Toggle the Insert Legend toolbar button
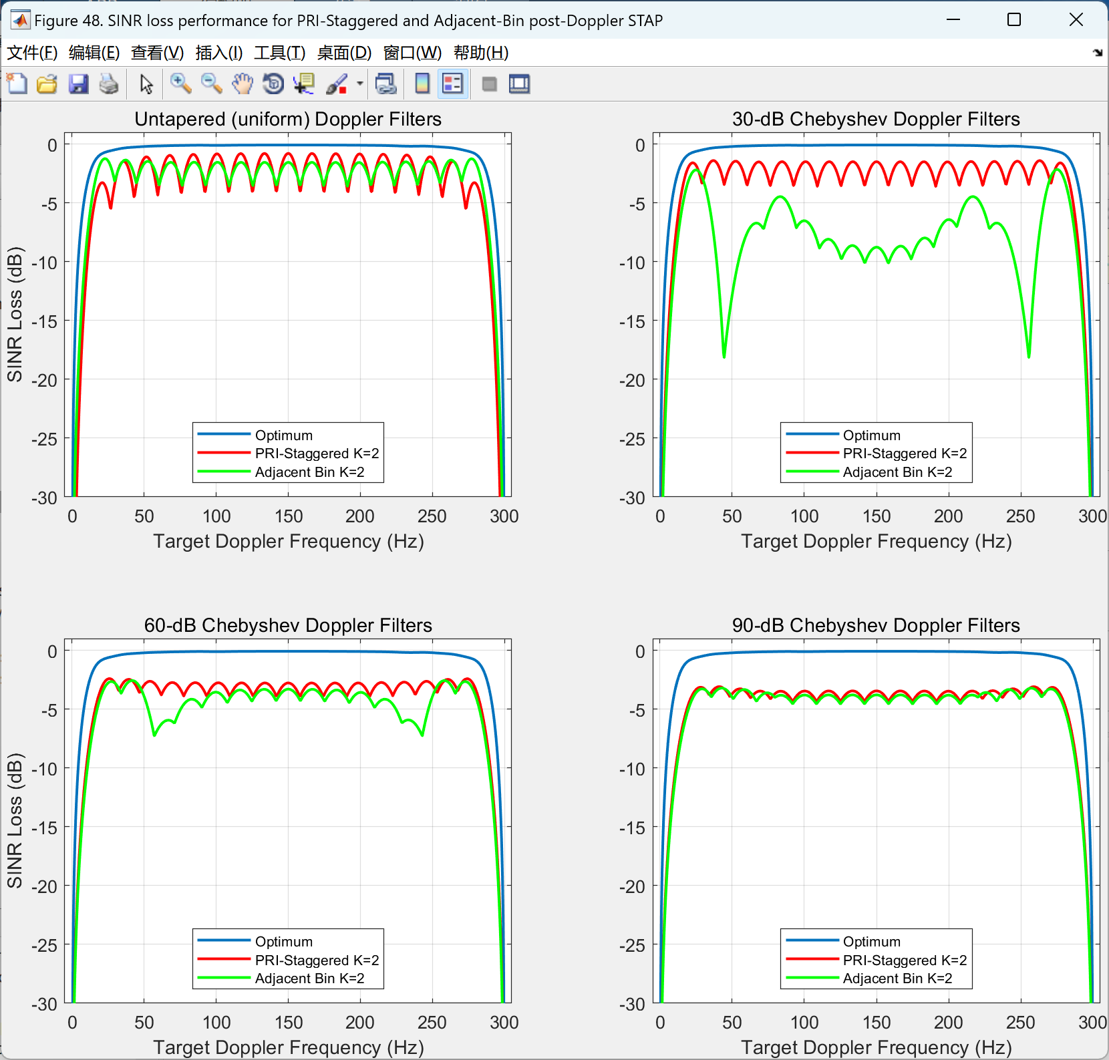Screen dimensions: 1109x1060 point(453,83)
